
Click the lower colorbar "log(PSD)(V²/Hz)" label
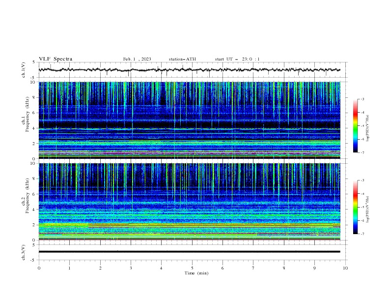367,210
